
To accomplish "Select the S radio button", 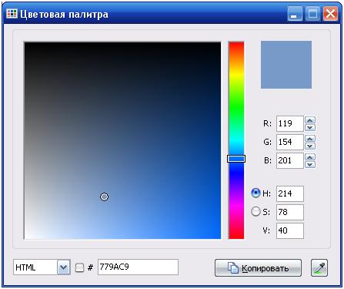I will [255, 211].
